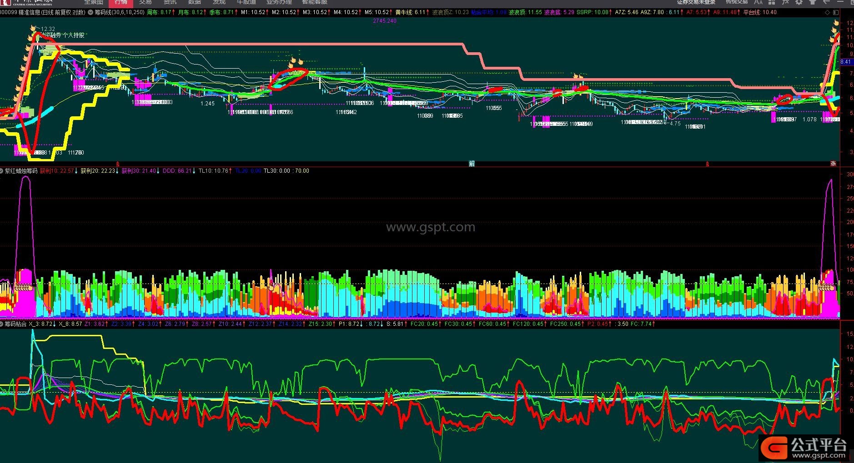The image size is (854, 463).
Task: Click the red 涨 marker on time axis
Action: click(834, 164)
